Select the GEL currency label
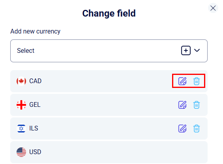Image resolution: width=223 pixels, height=164 pixels. point(35,105)
